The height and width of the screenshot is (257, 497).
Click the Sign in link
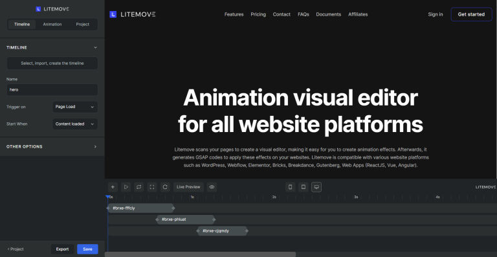436,14
